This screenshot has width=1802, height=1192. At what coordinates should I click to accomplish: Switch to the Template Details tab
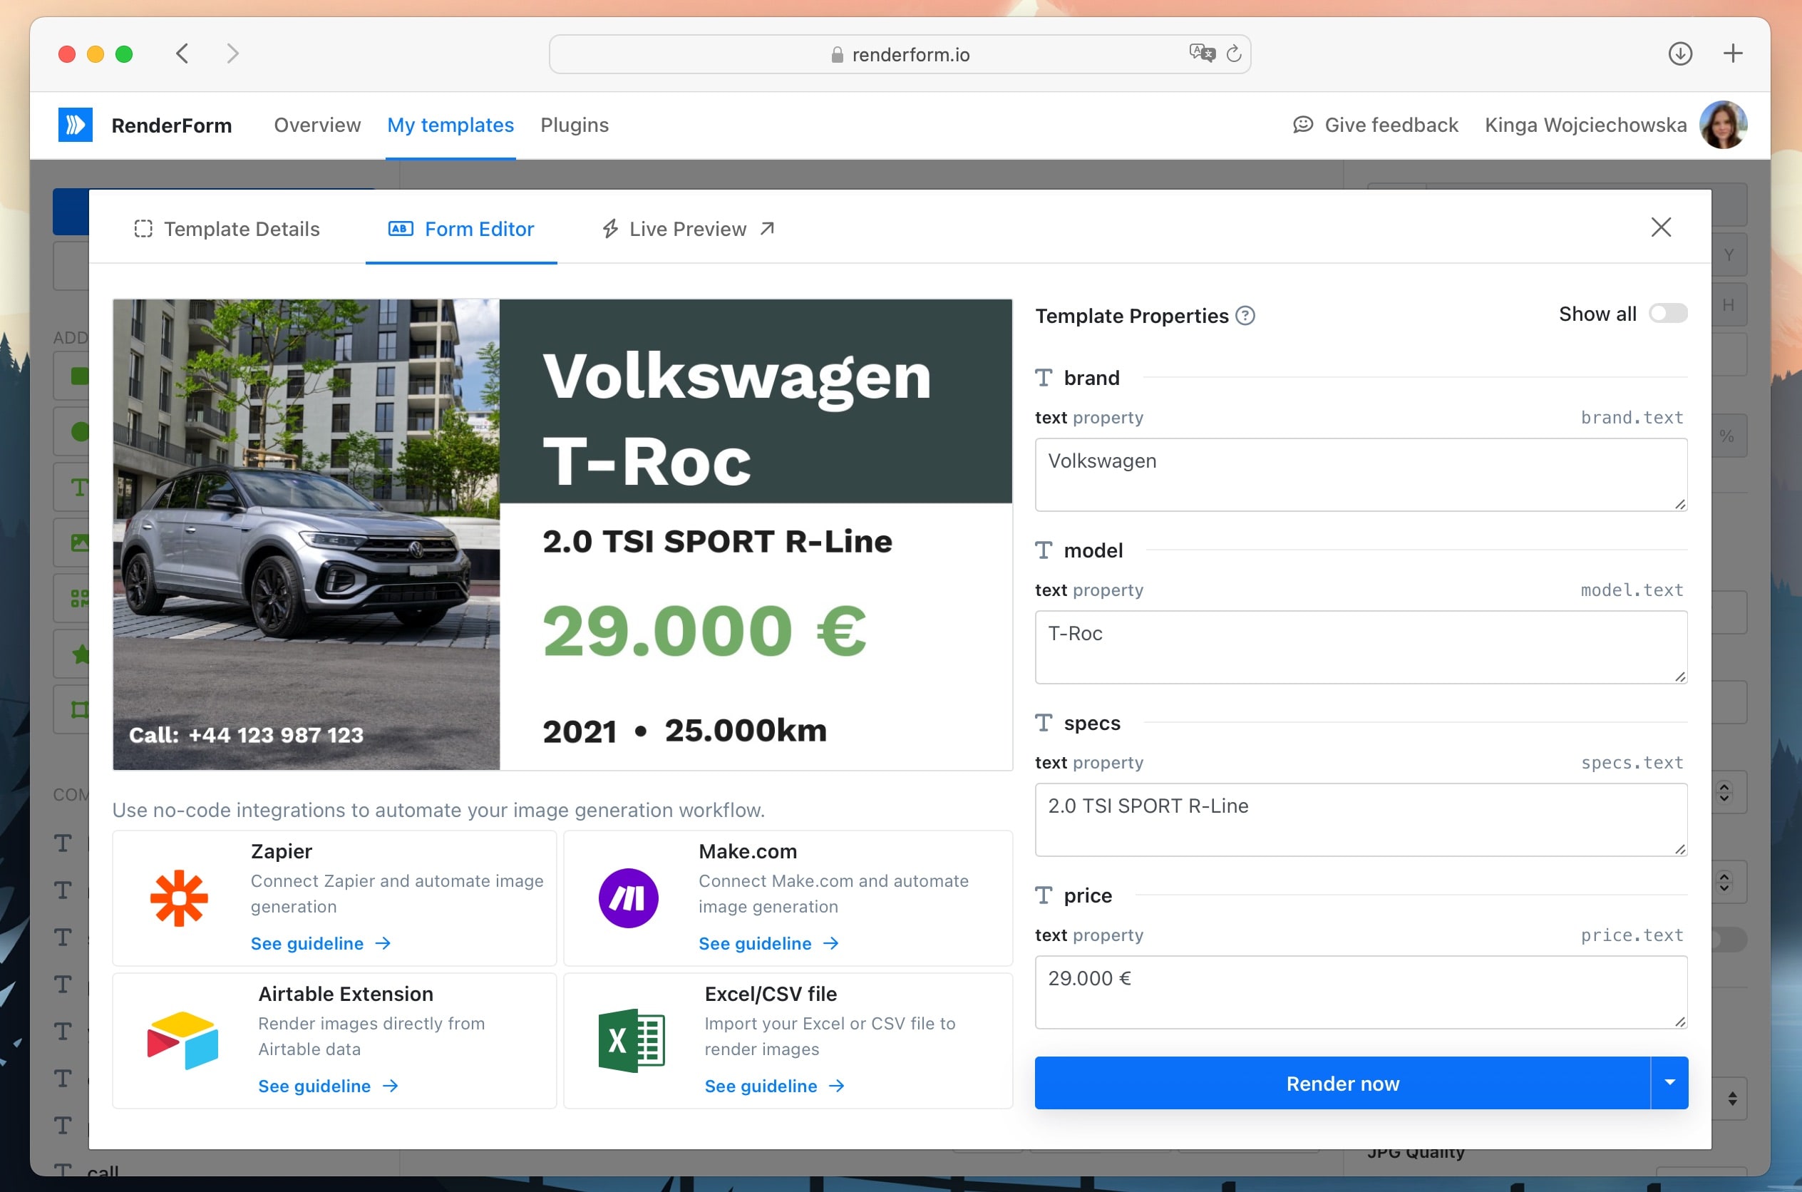pyautogui.click(x=227, y=229)
